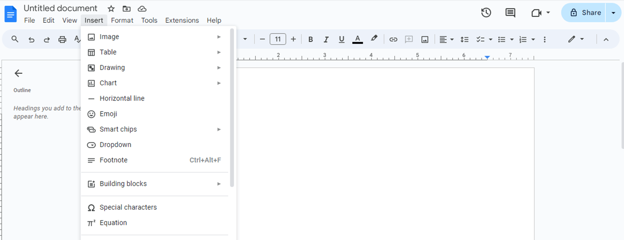Toggle bold formatting
Screen dimensions: 624x240
(310, 39)
